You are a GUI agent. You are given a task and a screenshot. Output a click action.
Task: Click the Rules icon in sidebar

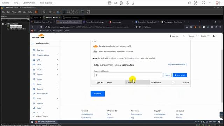point(34,99)
